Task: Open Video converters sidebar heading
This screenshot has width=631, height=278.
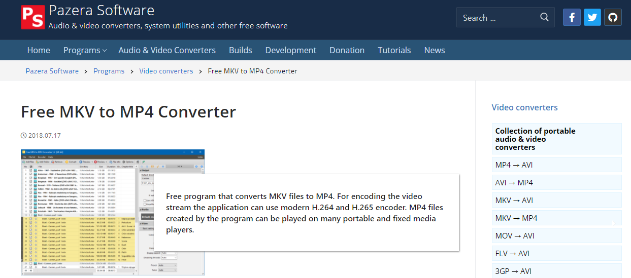Action: (525, 107)
